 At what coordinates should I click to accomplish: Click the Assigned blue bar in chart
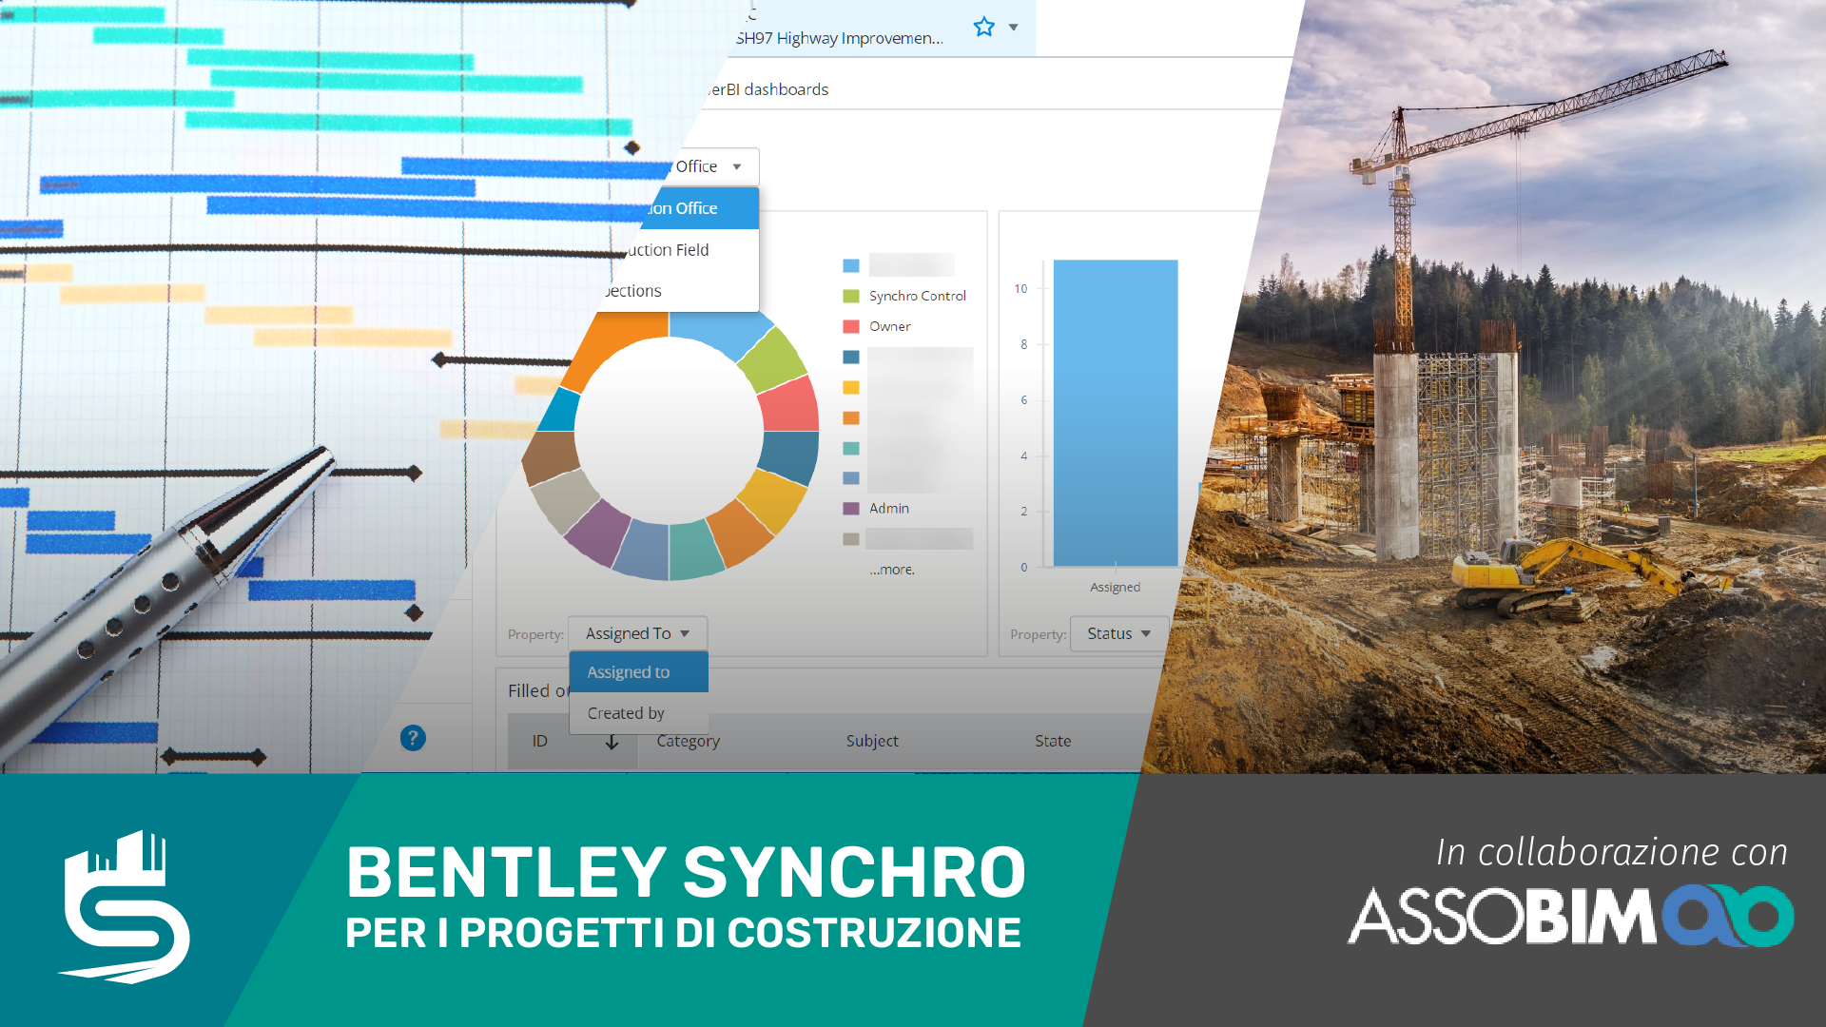[1116, 413]
